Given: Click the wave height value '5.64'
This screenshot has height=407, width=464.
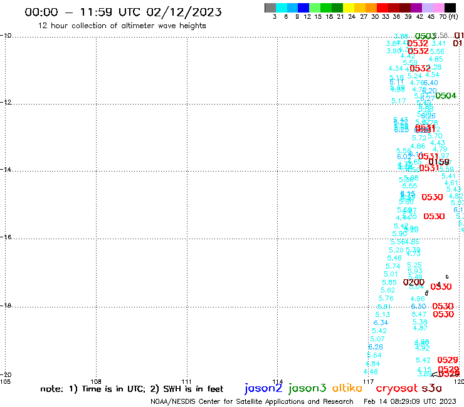Looking at the screenshot, I should (x=374, y=355).
